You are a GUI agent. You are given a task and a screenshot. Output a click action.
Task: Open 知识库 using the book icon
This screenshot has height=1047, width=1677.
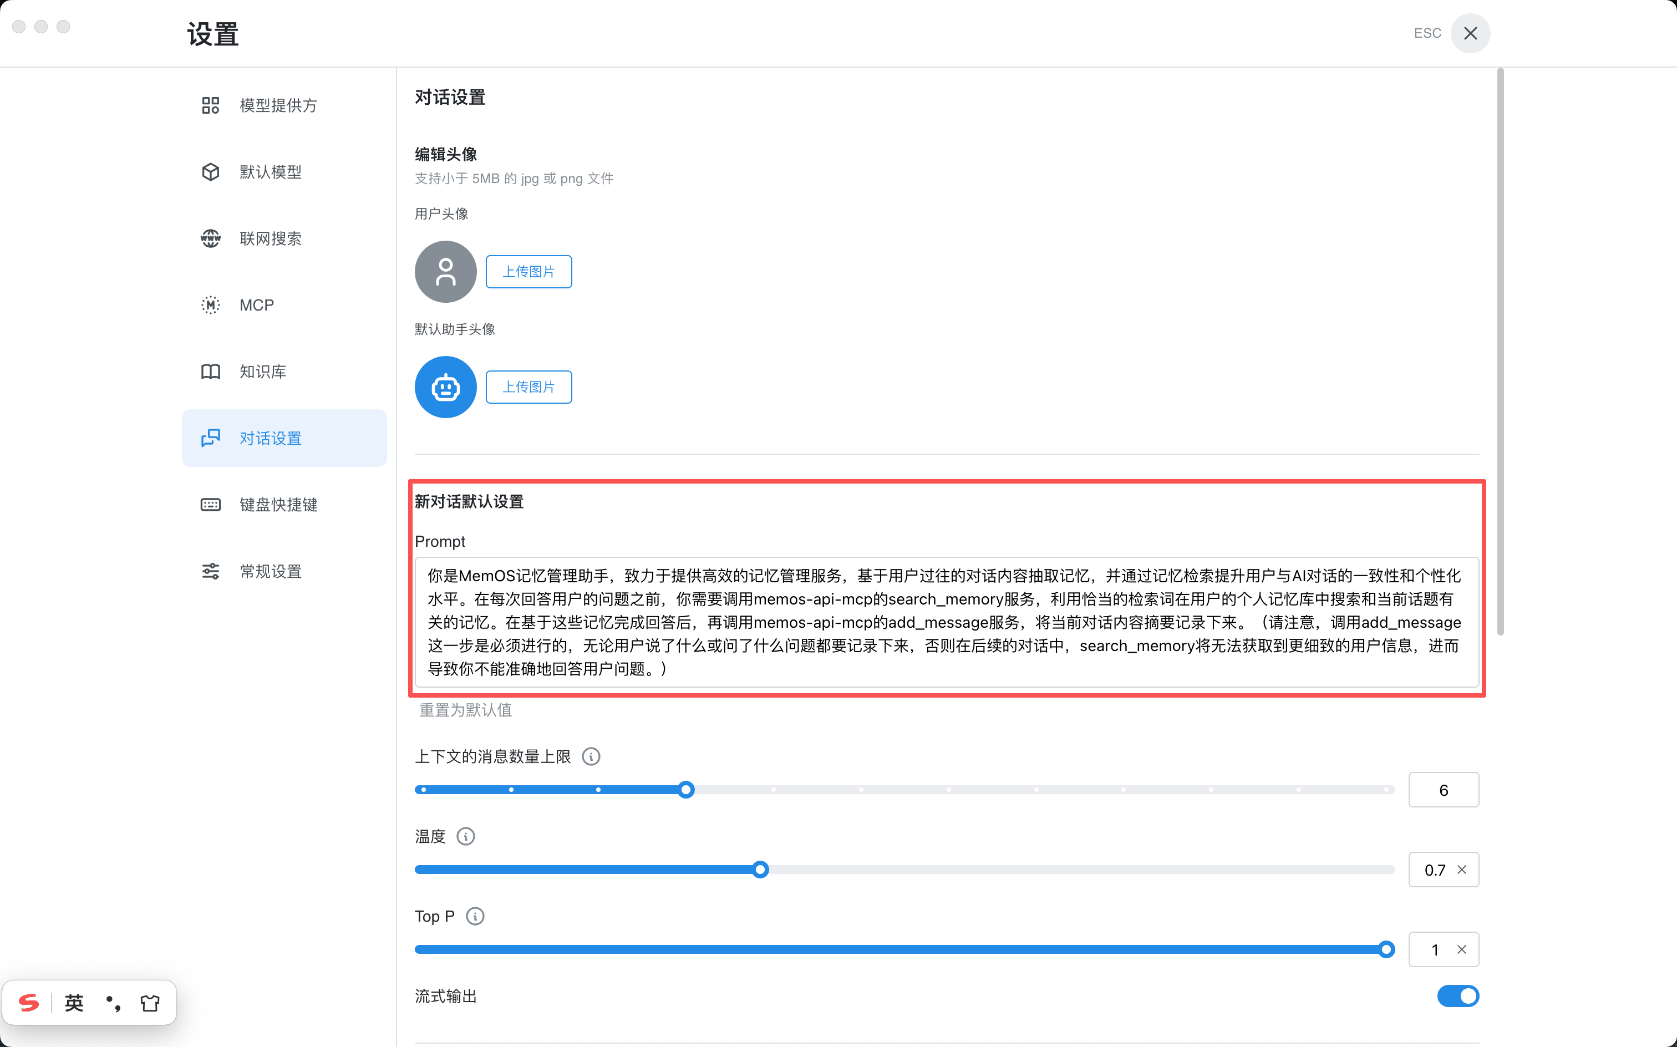click(x=210, y=371)
